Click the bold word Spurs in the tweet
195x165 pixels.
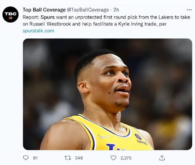(x=50, y=17)
